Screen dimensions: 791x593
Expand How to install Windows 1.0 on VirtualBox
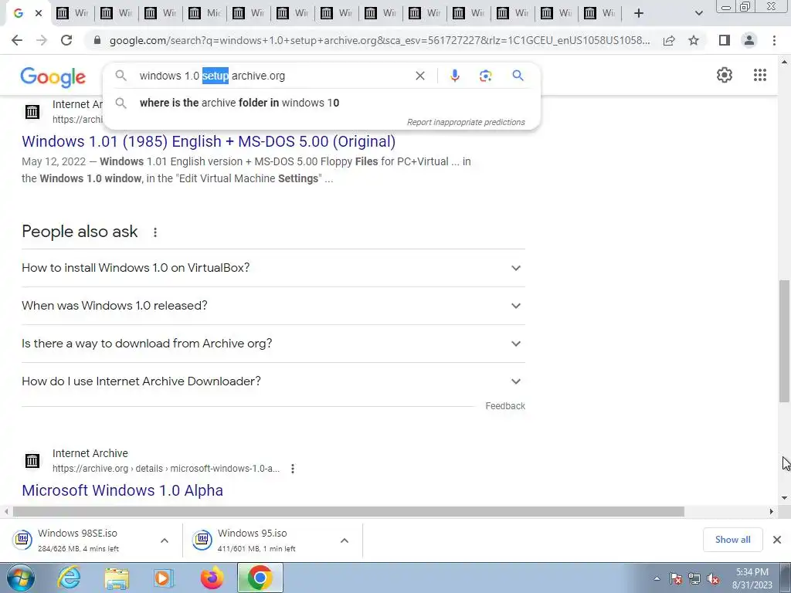[x=273, y=268]
